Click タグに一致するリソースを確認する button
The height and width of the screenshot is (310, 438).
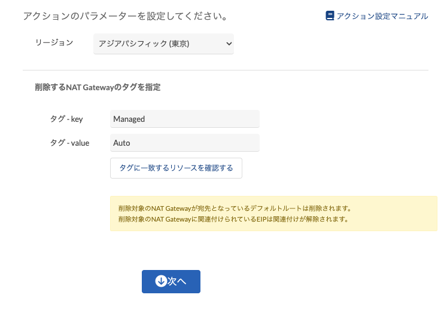pyautogui.click(x=176, y=168)
